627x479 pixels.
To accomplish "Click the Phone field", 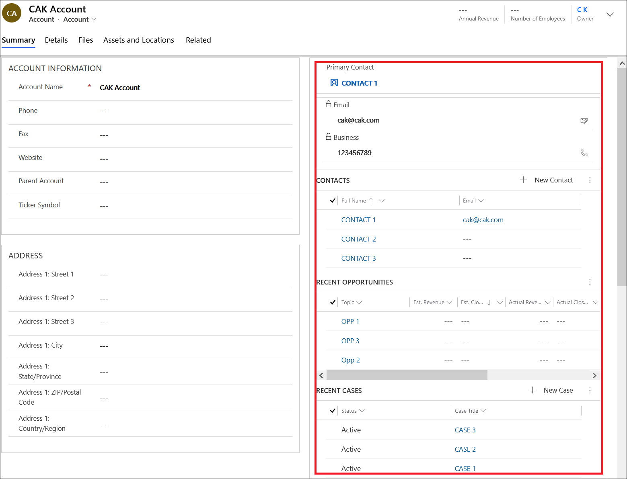I will (x=150, y=111).
